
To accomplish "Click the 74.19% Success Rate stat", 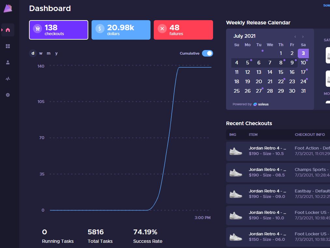I will (x=148, y=236).
